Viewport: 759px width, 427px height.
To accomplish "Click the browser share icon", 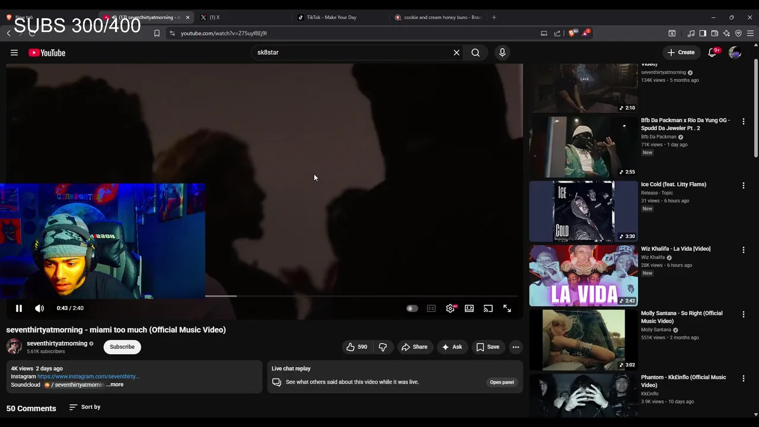I will [557, 34].
